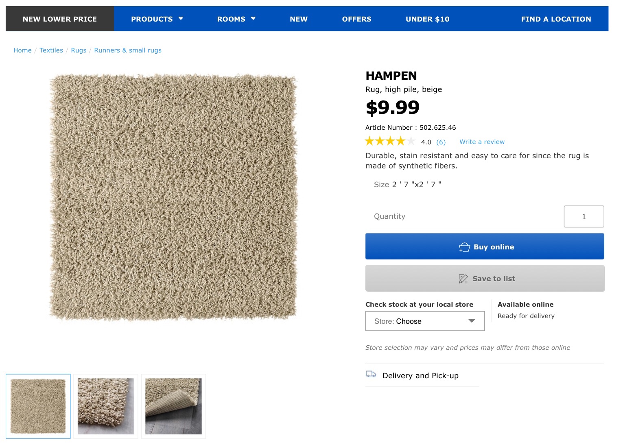View the folded rug corner thumbnail
The height and width of the screenshot is (447, 625).
tap(173, 406)
